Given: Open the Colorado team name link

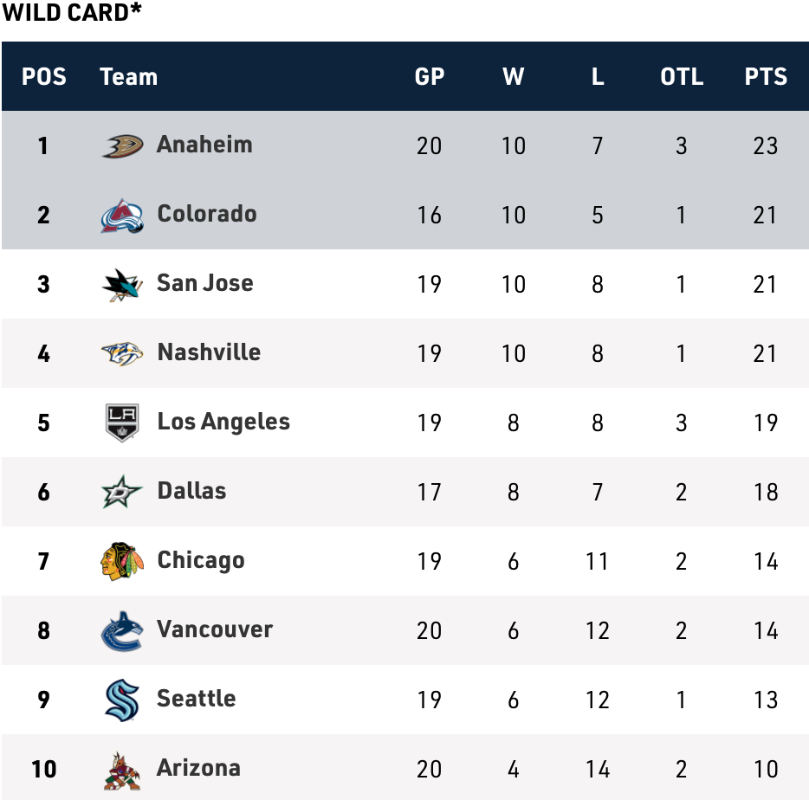Looking at the screenshot, I should coord(207,214).
